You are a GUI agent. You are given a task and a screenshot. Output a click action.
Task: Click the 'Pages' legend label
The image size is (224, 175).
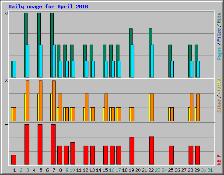219,53
